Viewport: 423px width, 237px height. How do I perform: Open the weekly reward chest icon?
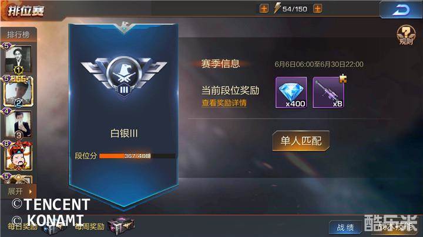coord(121,226)
